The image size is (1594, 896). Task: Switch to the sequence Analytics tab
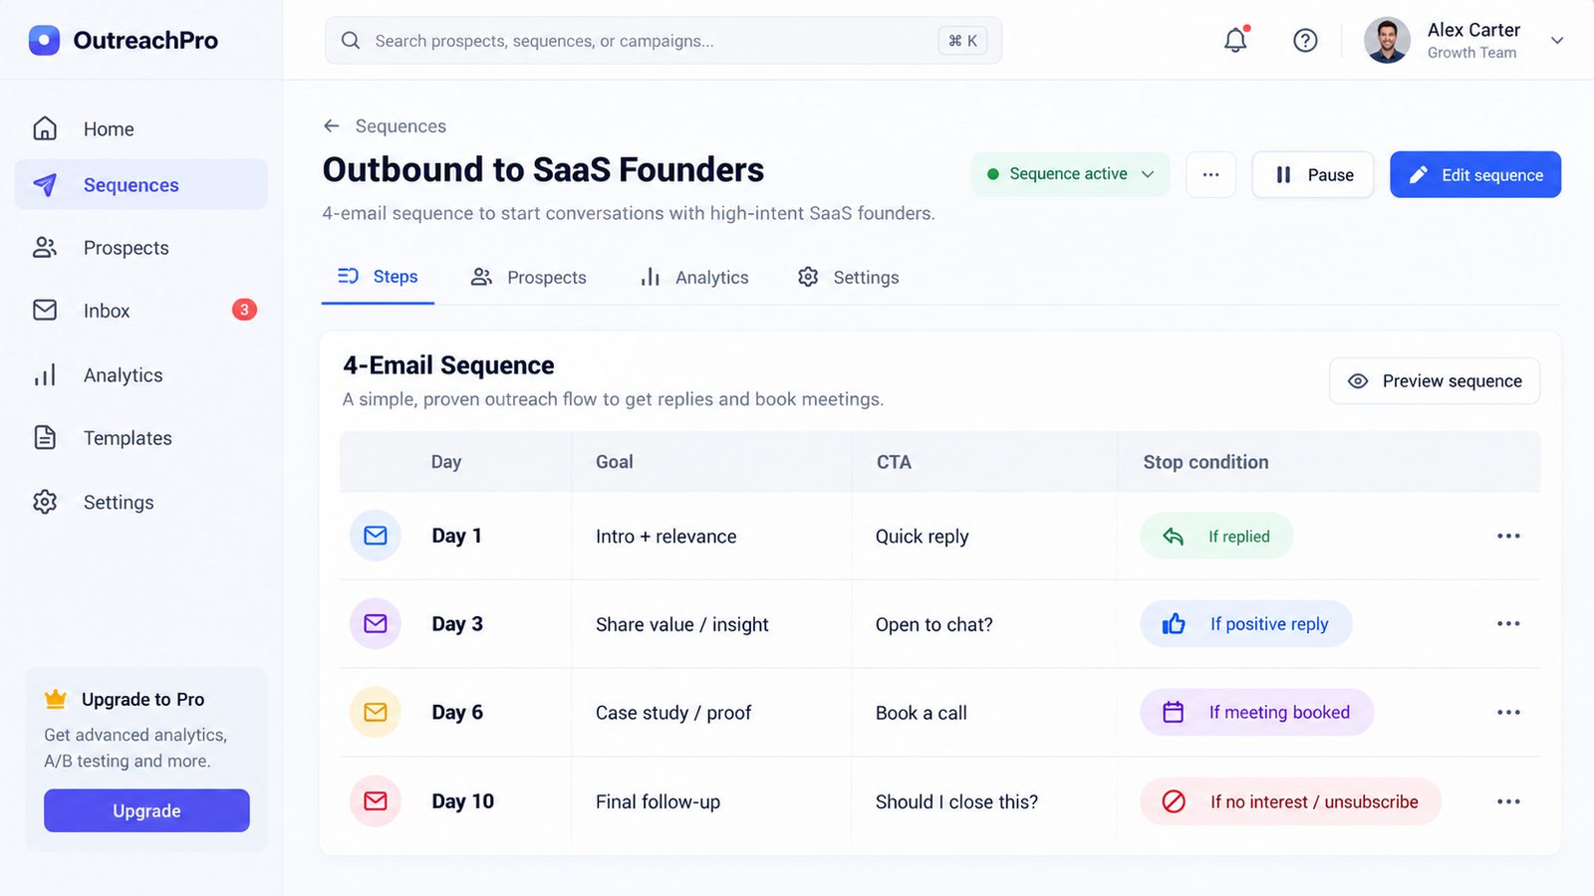(x=694, y=278)
